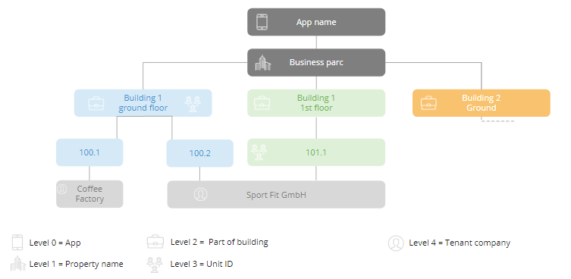Click briefcase icon in Building 1 1st floor box
Viewport: 571px width, 279px height.
tap(262, 102)
